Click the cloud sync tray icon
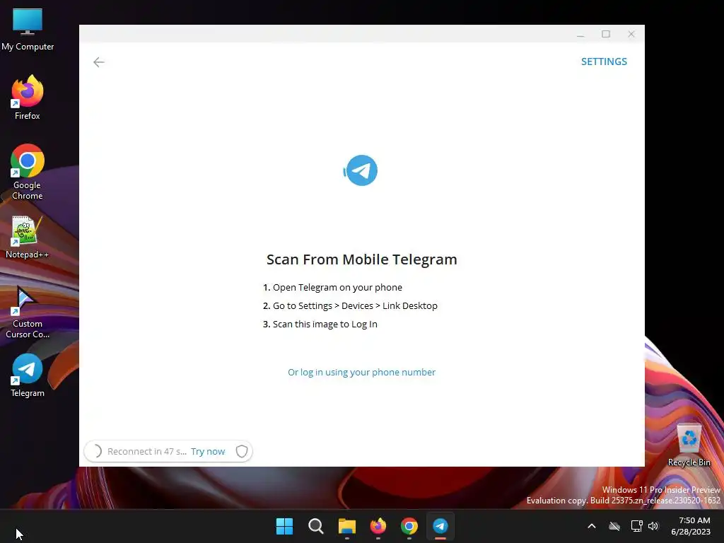The height and width of the screenshot is (543, 724). click(x=614, y=526)
